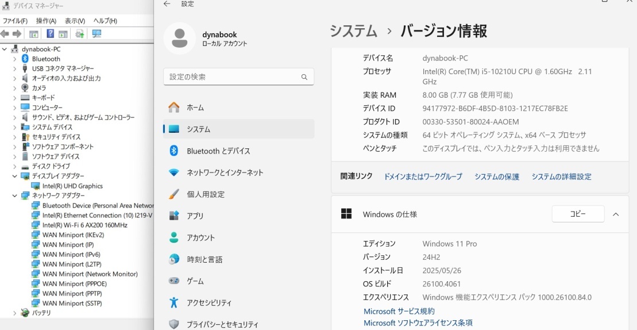Collapse Windows の仕様 section chevron
The width and height of the screenshot is (637, 330).
[x=616, y=214]
